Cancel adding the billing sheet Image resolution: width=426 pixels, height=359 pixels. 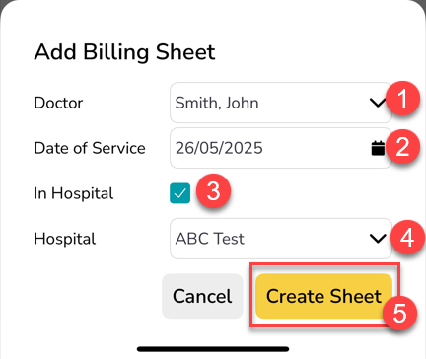coord(202,296)
